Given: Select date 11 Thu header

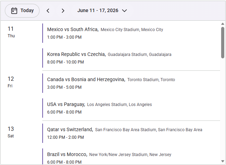Looking at the screenshot, I should click(11, 32).
